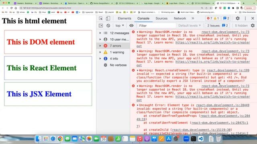
Task: Click the address bar URL
Action: [47, 8]
